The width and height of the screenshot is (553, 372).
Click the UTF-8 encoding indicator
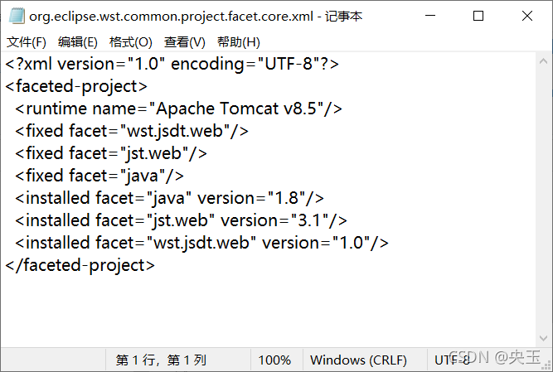(x=453, y=360)
